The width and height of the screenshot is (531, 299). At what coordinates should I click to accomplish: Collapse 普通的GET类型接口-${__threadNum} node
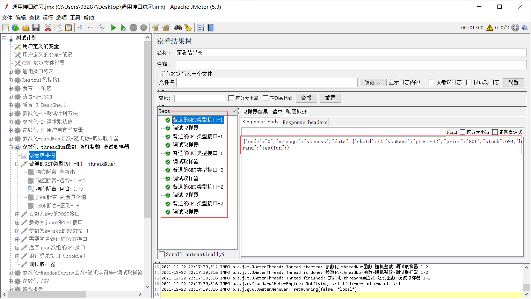[17, 164]
